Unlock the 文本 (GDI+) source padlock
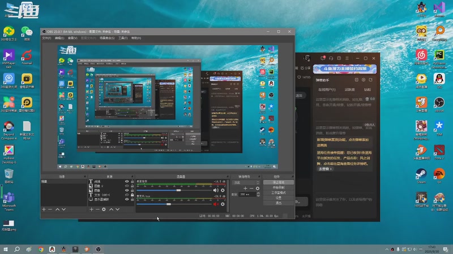The height and width of the screenshot is (254, 453). tap(133, 195)
